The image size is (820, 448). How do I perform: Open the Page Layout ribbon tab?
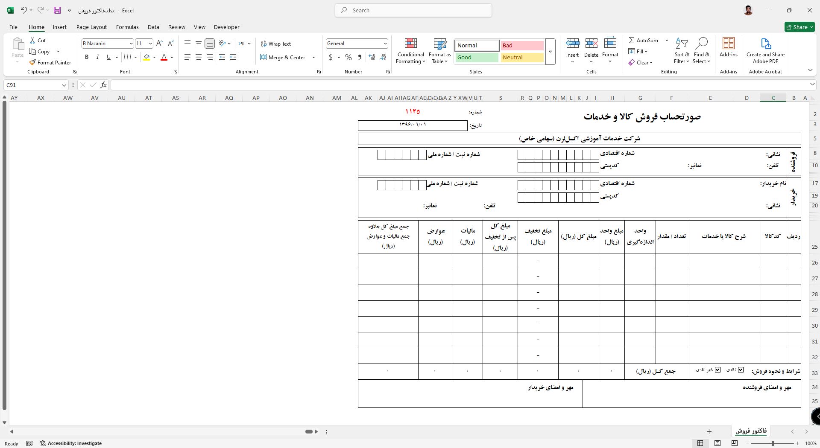[x=91, y=27]
